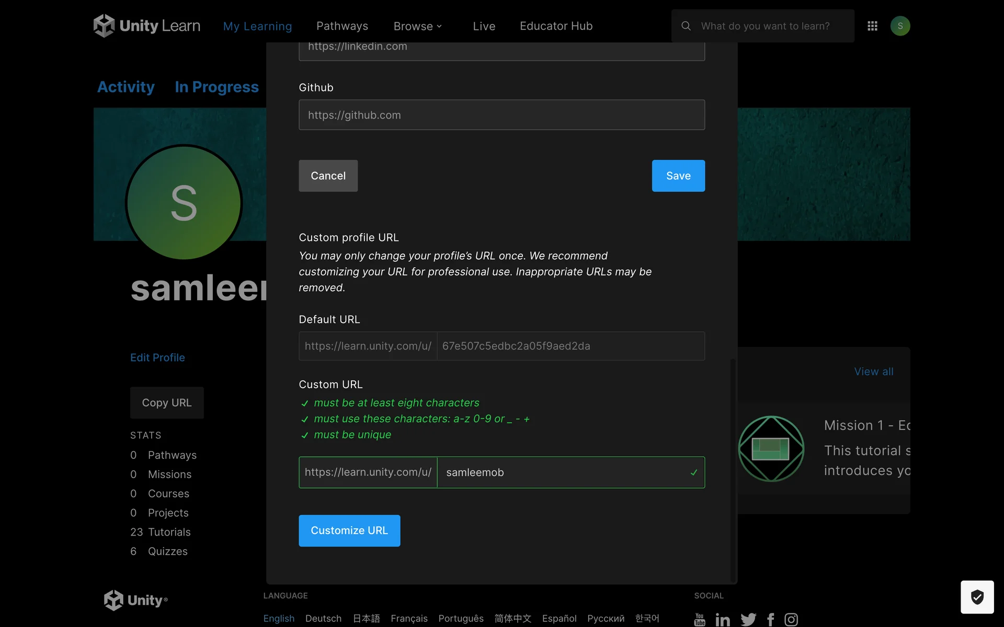1004x627 pixels.
Task: Open the Instagram social icon
Action: [791, 620]
